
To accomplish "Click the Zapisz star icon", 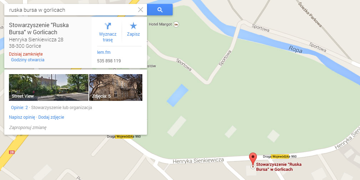I will (x=133, y=26).
